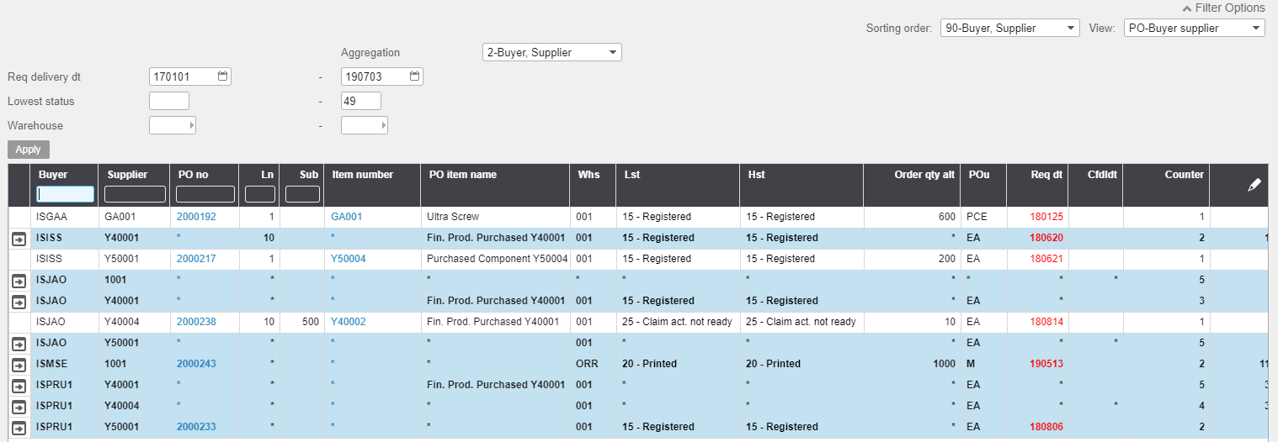Image resolution: width=1278 pixels, height=442 pixels.
Task: Click the Lowest status end value field
Action: 360,102
